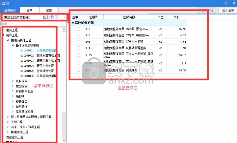Click the quota name 楼地面整体面层 聚合物水泥浆
The image size is (237, 143).
124,42
